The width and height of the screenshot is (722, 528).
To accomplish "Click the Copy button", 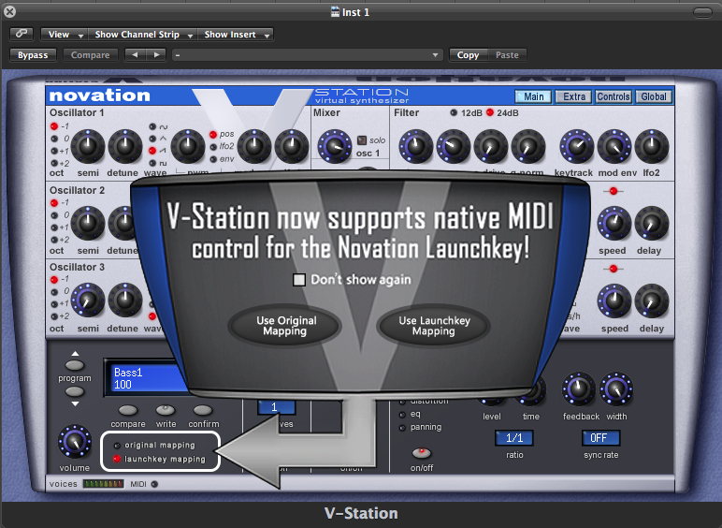I will point(468,55).
